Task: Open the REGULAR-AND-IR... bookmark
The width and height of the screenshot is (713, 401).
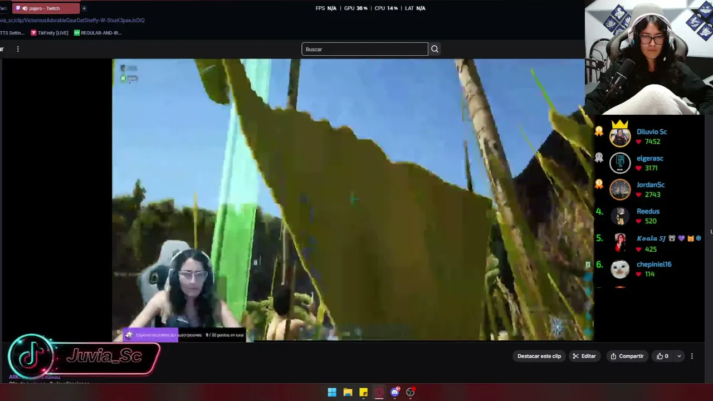Action: coord(97,33)
